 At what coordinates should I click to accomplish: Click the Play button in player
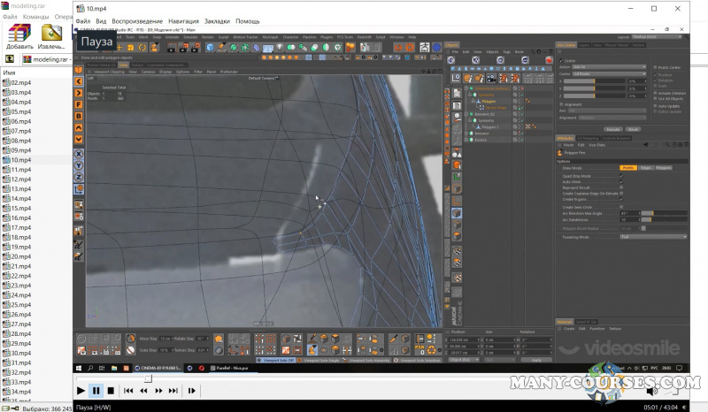81,390
